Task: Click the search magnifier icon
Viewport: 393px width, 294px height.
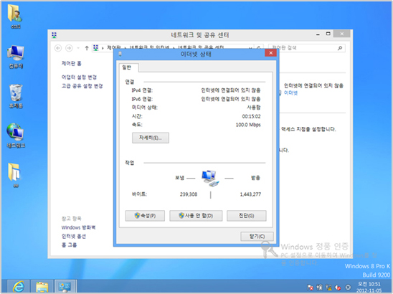Action: tap(340, 48)
